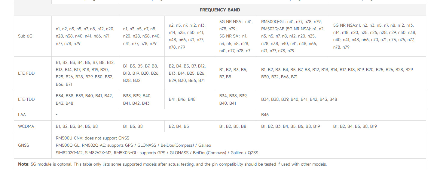
Task: Click the LAA cell containing a dash
Action: pyautogui.click(x=57, y=115)
